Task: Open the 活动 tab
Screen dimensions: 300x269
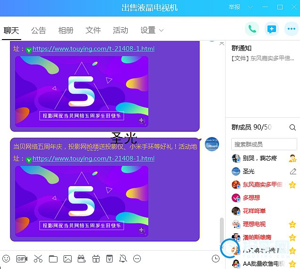Action: 121,31
